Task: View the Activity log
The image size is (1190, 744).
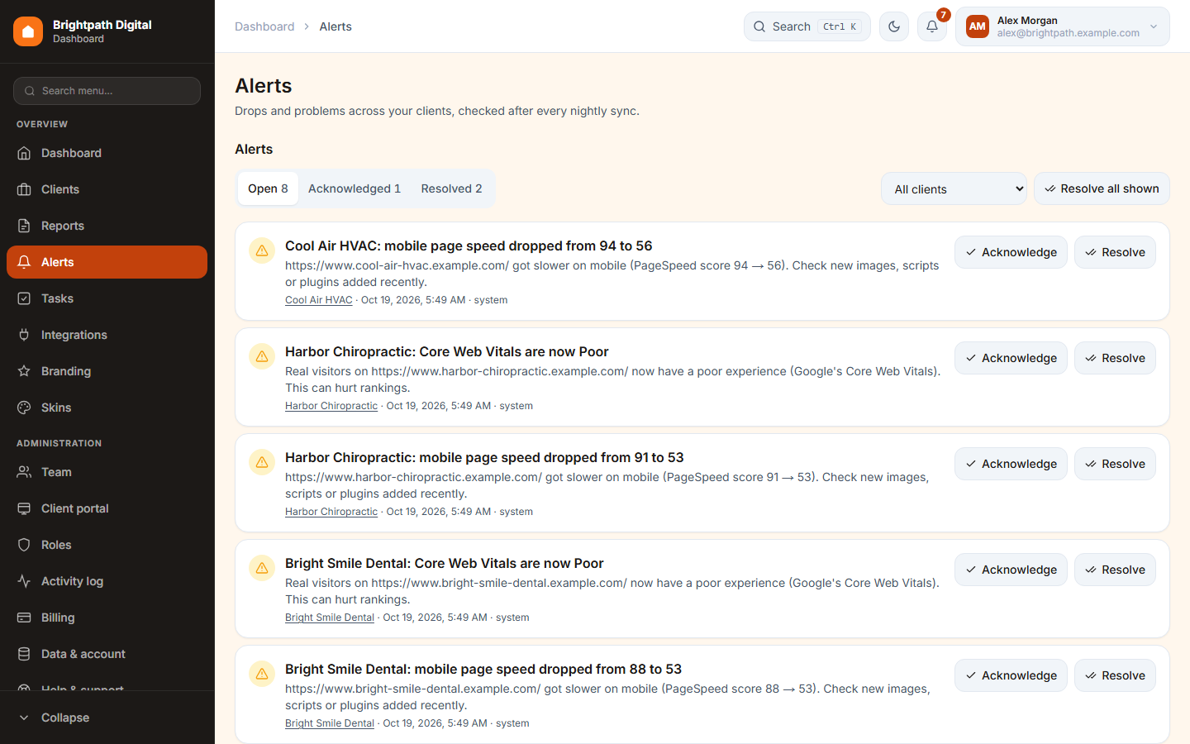Action: coord(107,581)
